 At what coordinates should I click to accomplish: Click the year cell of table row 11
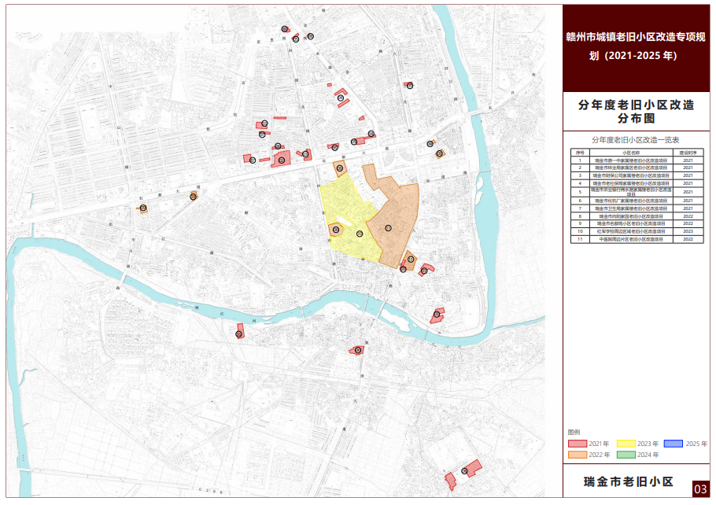click(688, 239)
